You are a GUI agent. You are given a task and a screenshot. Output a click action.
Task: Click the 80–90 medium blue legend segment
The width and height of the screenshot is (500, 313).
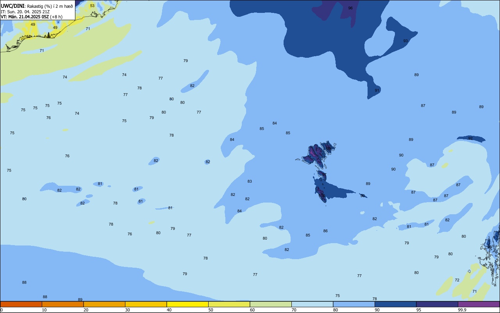354,304
